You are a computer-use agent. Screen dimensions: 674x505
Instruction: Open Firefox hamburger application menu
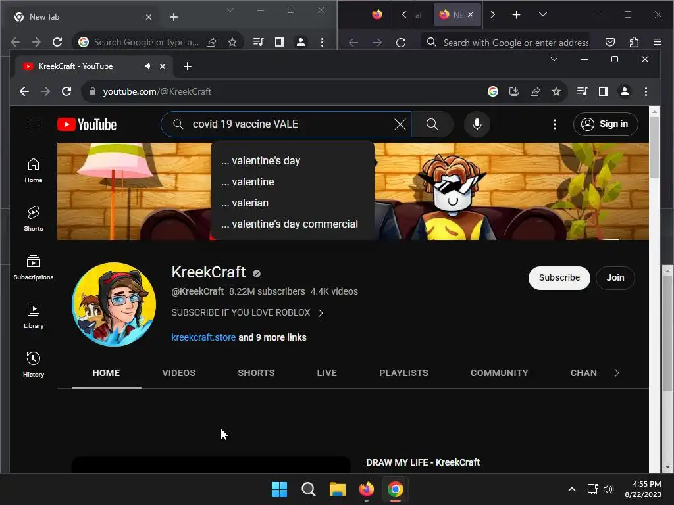click(x=657, y=42)
